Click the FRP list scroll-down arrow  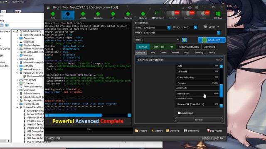[x=221, y=106]
